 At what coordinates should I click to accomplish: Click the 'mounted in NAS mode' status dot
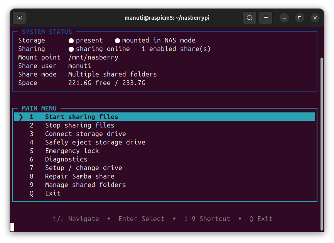pyautogui.click(x=117, y=41)
